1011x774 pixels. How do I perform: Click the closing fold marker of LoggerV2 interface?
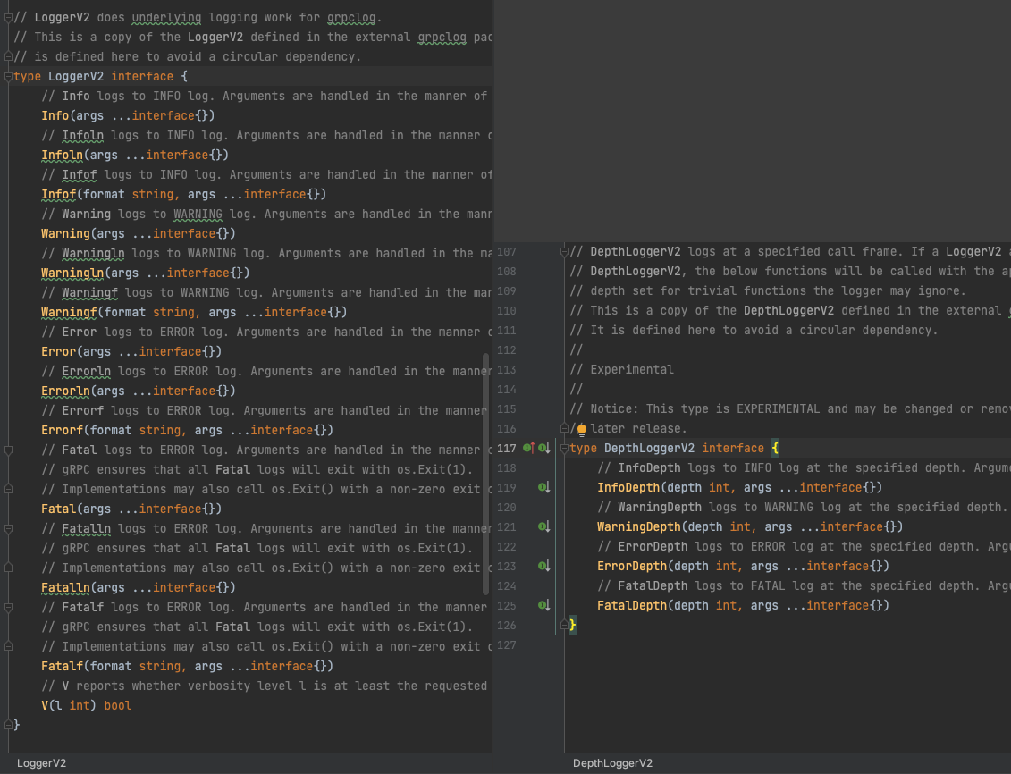pyautogui.click(x=8, y=724)
